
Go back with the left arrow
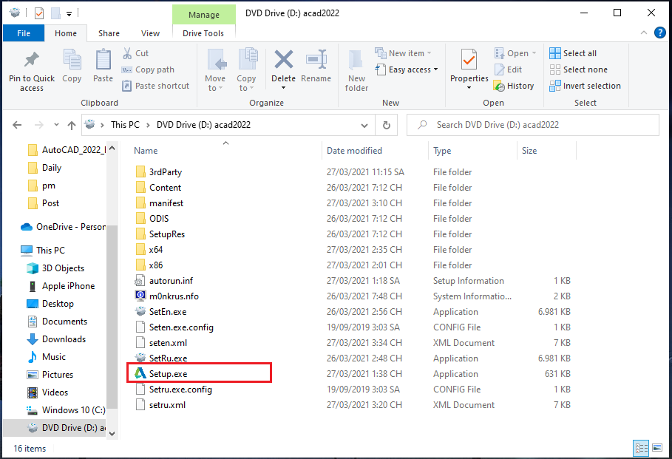pos(17,125)
